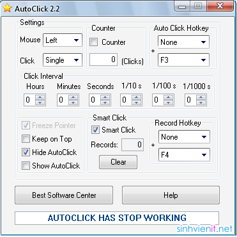This screenshot has height=237, width=237.
Task: Decrease the 1/1000 s interval with down arrow
Action: point(201,102)
